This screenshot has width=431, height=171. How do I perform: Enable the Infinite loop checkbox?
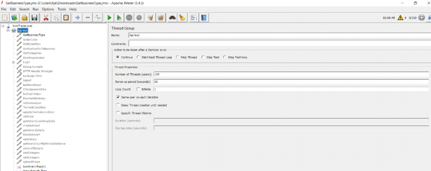coord(138,89)
